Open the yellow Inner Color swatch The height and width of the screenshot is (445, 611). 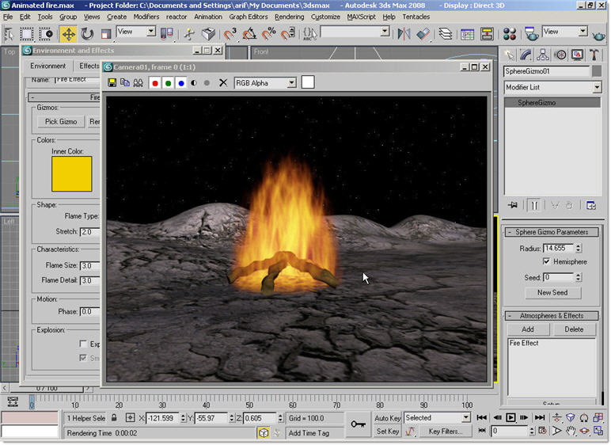[x=72, y=174]
